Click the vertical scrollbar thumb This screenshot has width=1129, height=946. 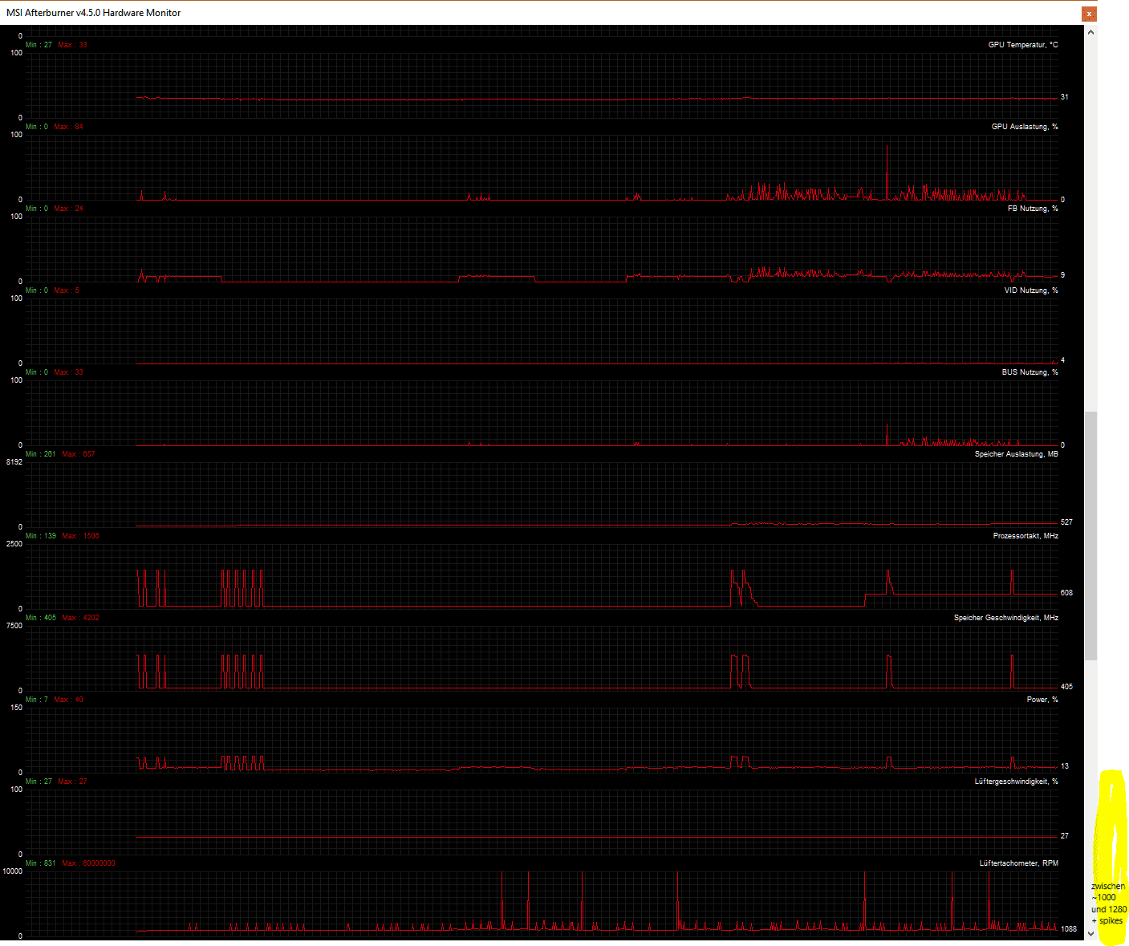(x=1090, y=536)
